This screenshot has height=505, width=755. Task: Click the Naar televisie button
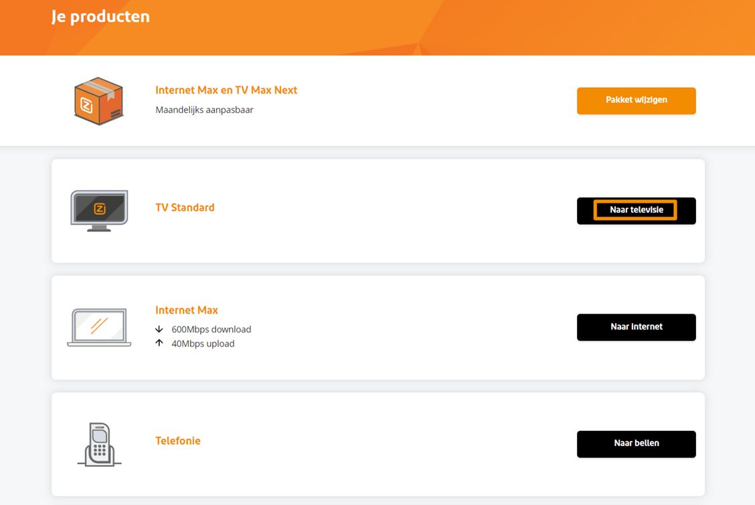coord(636,211)
